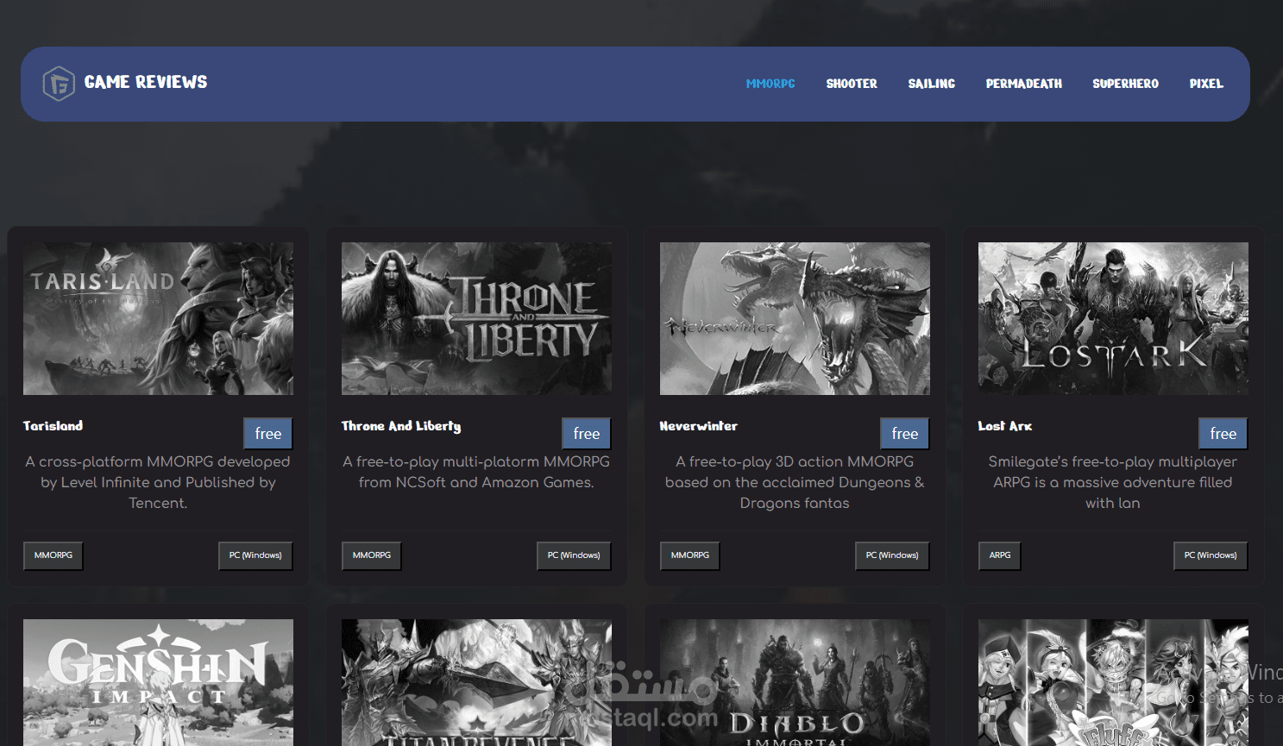
Task: Select the MMORPG tag under Neverwinter
Action: (689, 555)
